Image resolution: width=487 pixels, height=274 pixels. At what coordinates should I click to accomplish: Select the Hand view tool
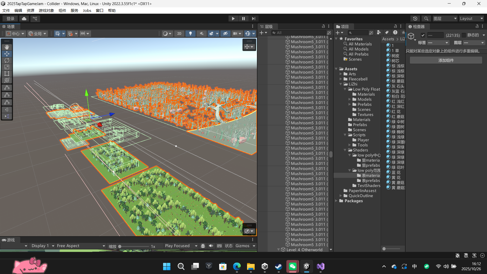pyautogui.click(x=7, y=47)
